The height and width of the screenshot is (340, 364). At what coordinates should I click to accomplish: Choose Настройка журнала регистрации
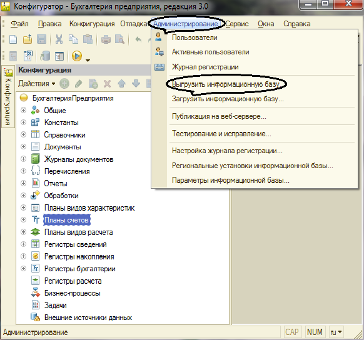(254, 151)
